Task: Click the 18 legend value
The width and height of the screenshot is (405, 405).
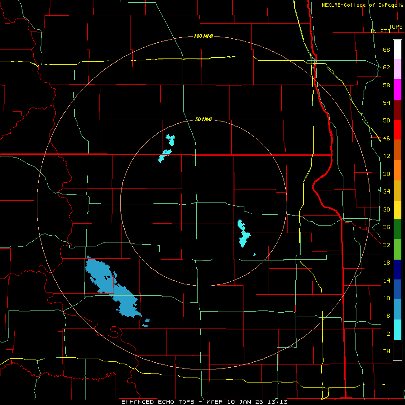Action: (x=387, y=263)
